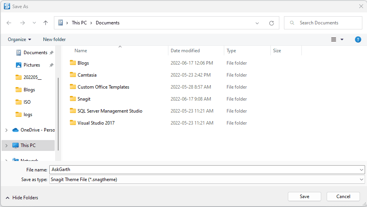Screen dimensions: 367x207
Task: Click the Snagit app icon in title bar
Action: [7, 6]
